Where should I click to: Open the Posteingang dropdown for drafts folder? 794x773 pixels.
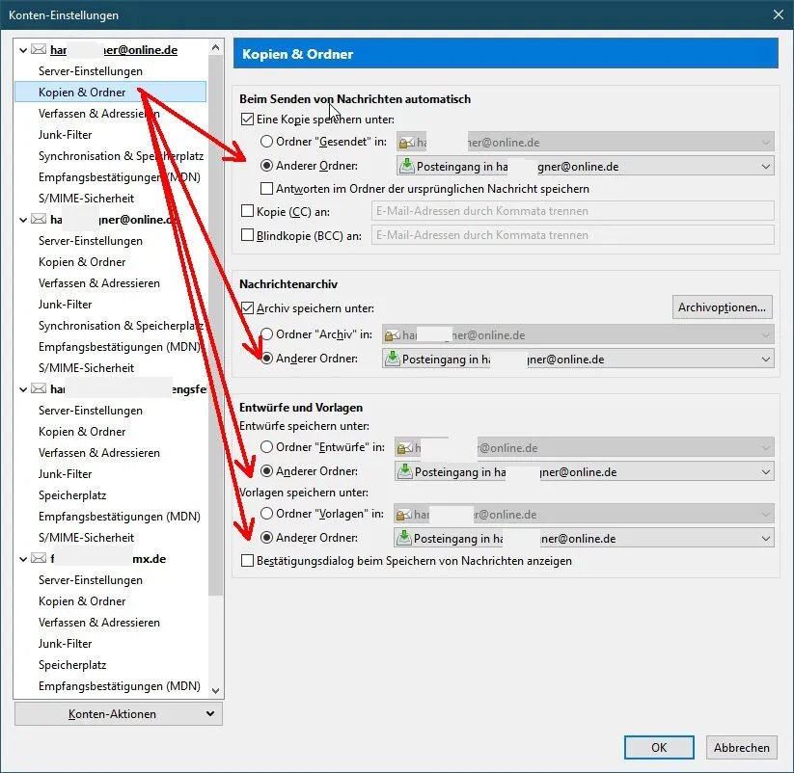coord(585,472)
